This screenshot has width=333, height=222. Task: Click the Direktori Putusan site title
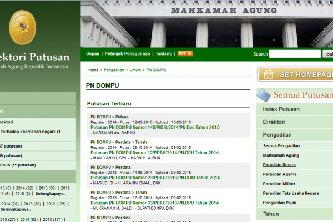pos(35,57)
